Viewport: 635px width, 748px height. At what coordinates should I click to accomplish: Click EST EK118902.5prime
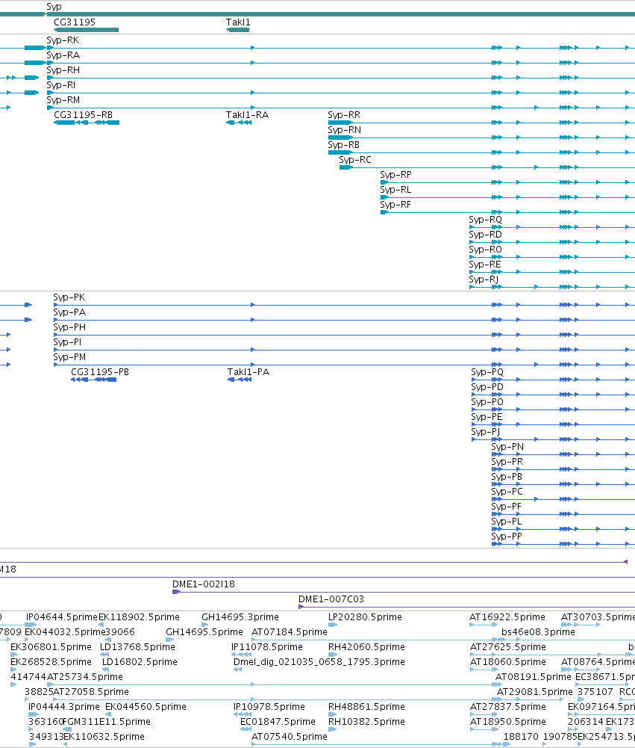pos(139,616)
